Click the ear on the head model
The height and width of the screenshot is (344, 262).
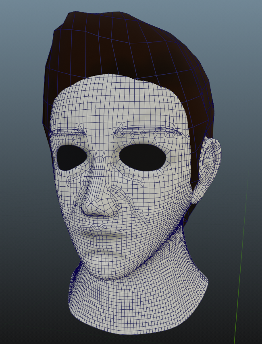[x=206, y=171]
